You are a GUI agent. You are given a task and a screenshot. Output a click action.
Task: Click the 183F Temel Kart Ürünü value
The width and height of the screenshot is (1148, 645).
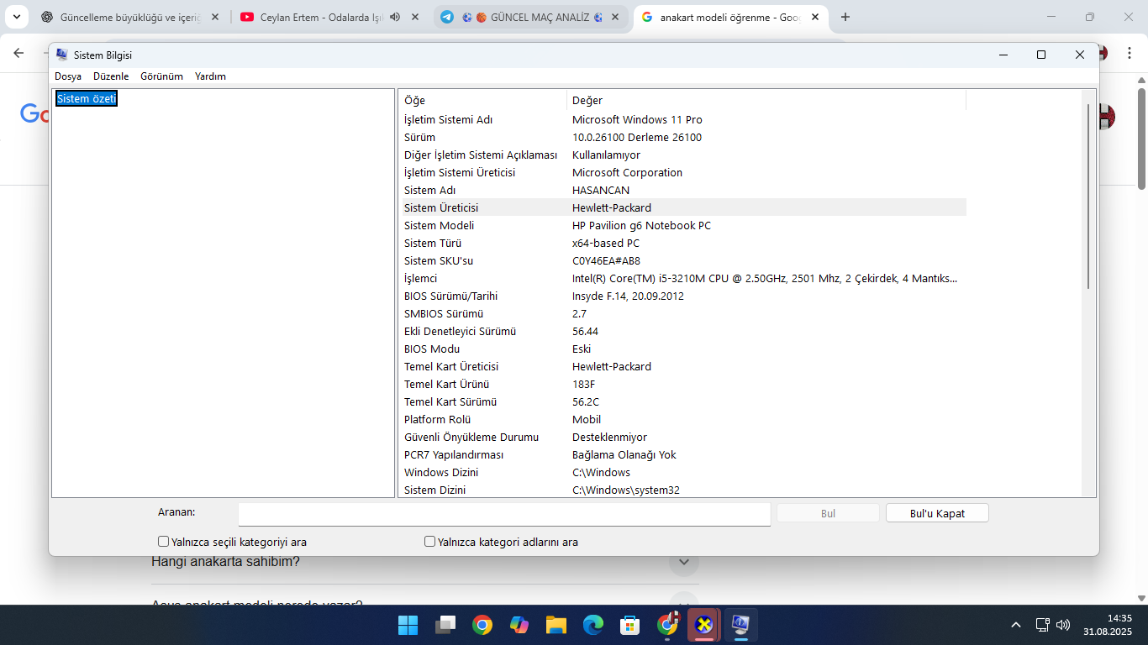coord(583,385)
